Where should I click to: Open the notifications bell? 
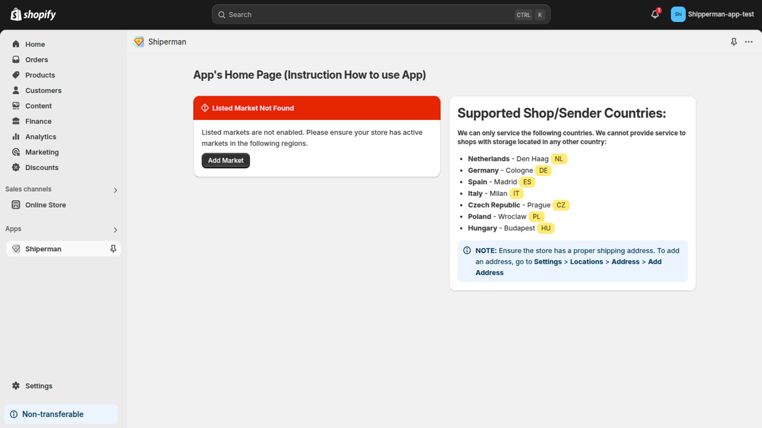click(x=655, y=14)
